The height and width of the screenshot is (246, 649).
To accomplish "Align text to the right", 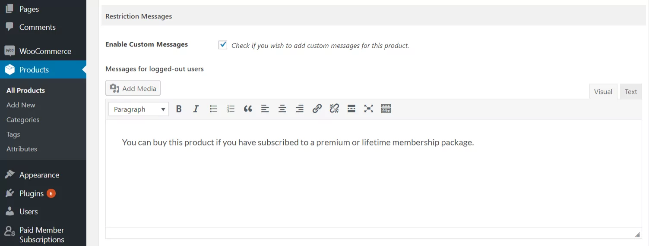I will [300, 109].
